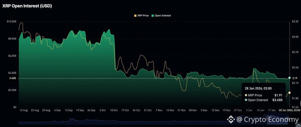Click the tooltip date 28 Jan 2026, 03:00

point(258,88)
